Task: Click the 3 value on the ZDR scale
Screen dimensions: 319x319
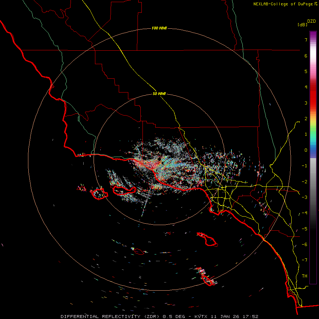Action: (306, 103)
